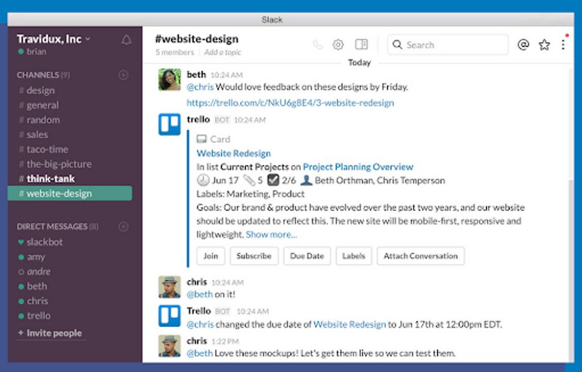Click beth's avatar on first message
The height and width of the screenshot is (372, 582).
(x=170, y=80)
